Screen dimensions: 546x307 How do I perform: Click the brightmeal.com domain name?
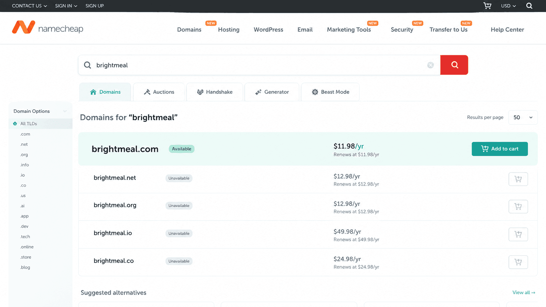125,149
